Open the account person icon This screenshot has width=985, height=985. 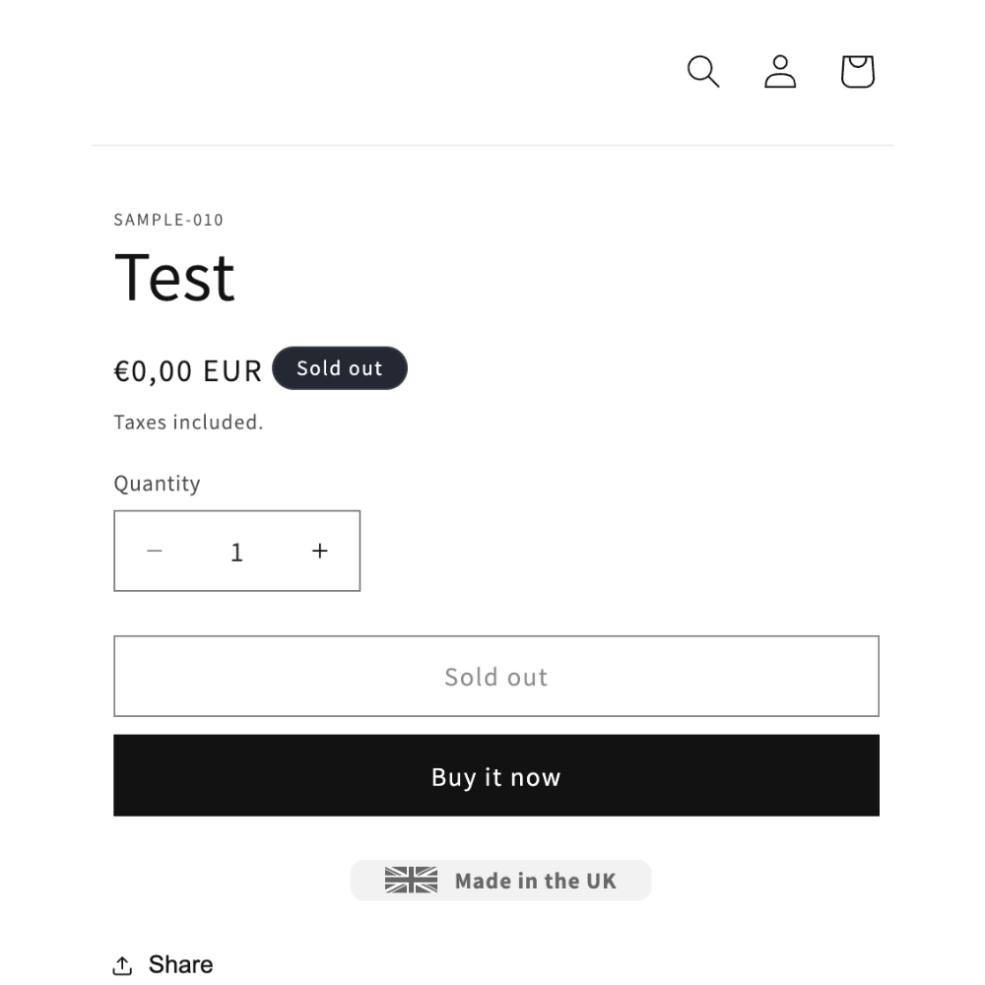[x=780, y=71]
